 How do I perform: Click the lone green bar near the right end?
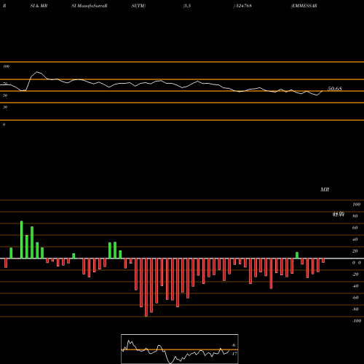(x=297, y=256)
